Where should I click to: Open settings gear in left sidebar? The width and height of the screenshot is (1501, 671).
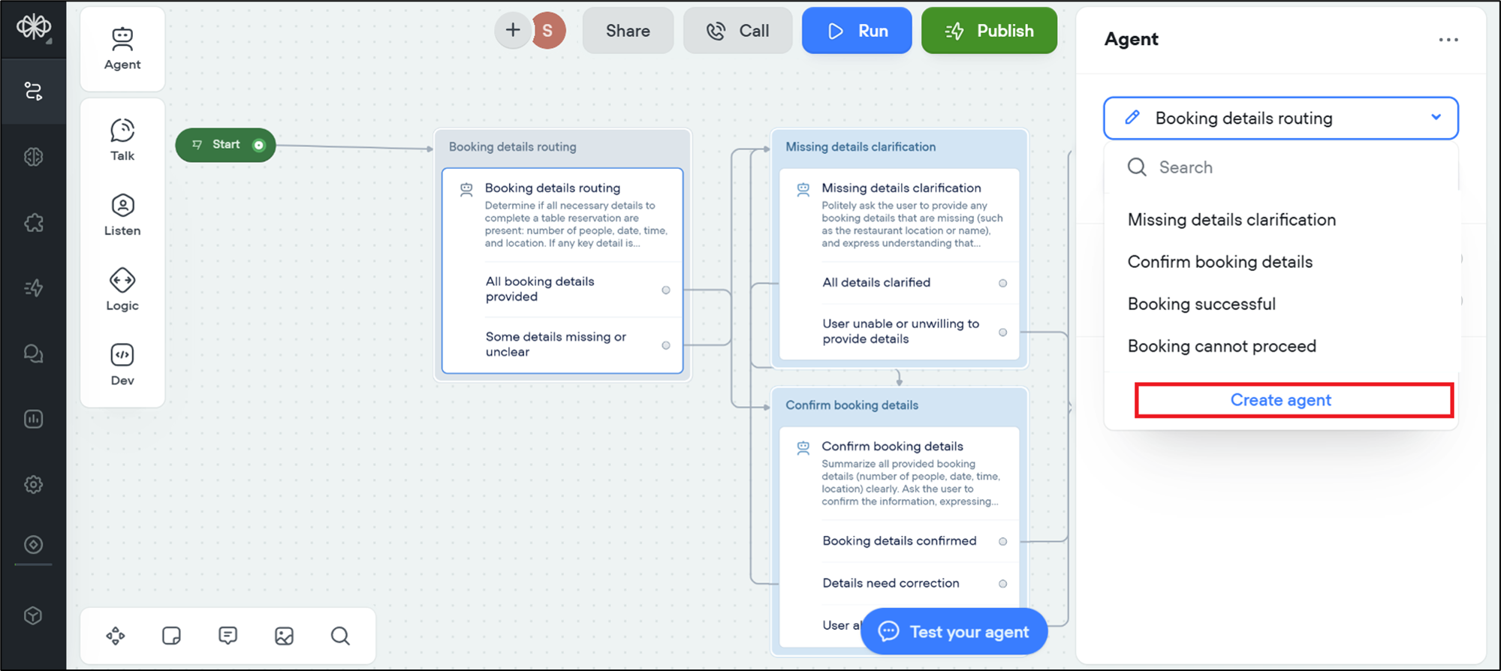point(33,484)
